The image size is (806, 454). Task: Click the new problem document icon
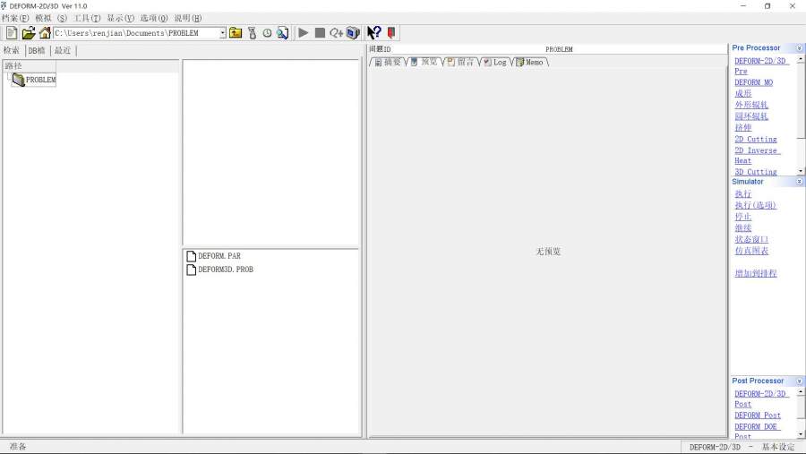pyautogui.click(x=12, y=33)
